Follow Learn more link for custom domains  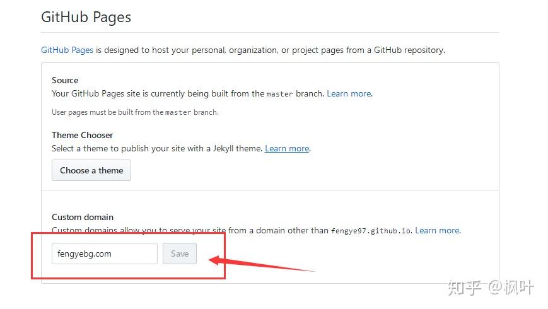coord(437,230)
